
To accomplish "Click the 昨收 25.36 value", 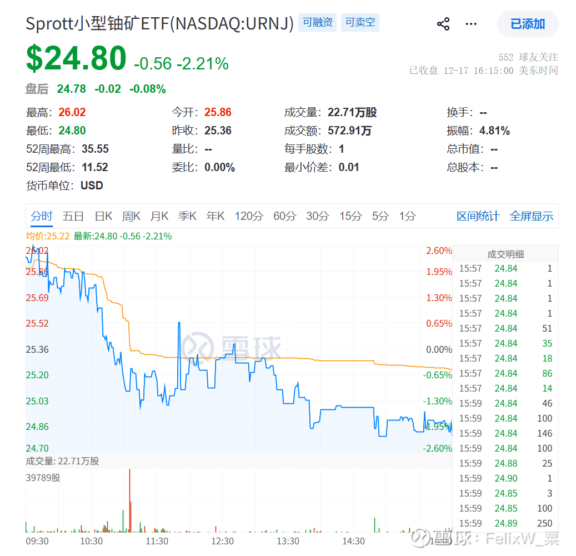I will point(218,131).
